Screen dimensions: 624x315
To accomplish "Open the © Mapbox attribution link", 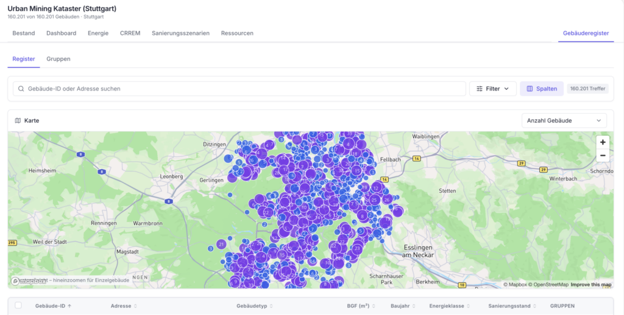I will click(x=515, y=285).
